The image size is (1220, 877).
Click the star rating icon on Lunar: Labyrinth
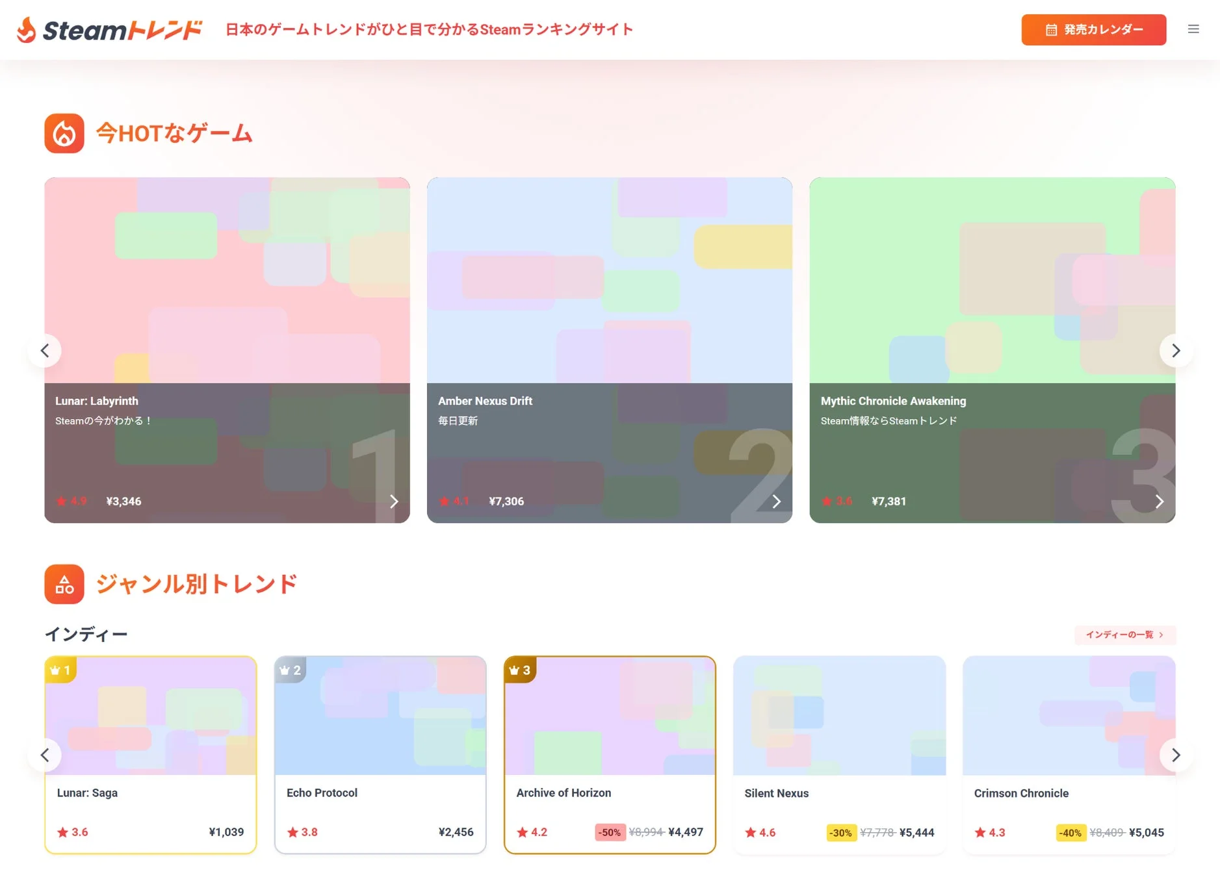(x=61, y=501)
